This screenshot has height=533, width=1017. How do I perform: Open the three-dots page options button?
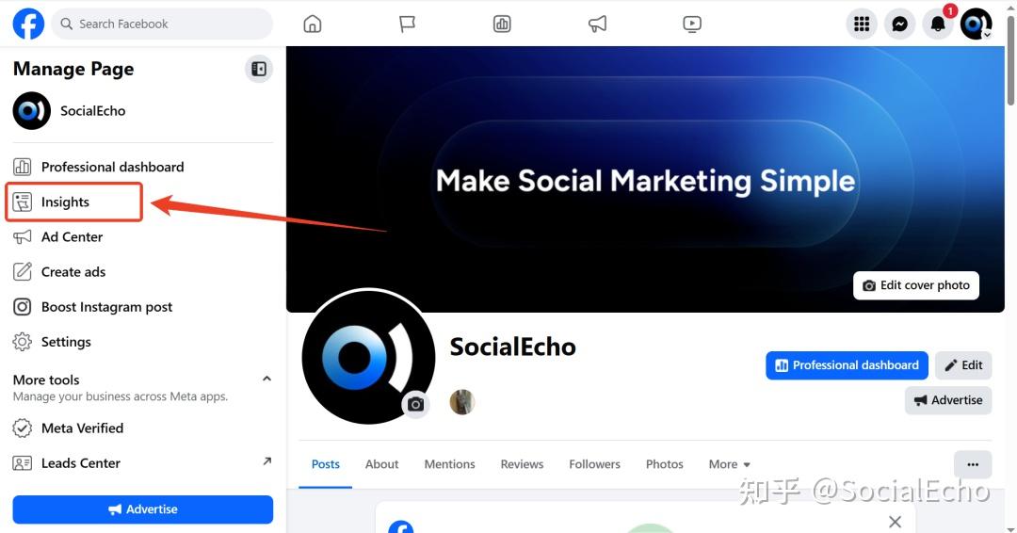coord(972,464)
